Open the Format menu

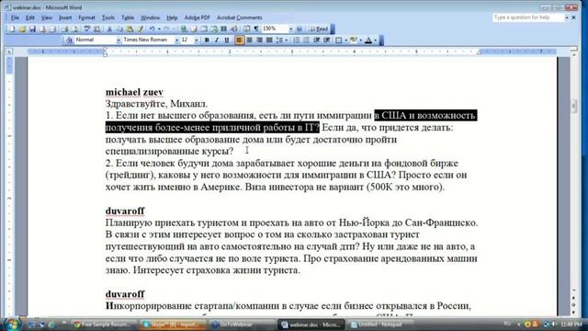click(86, 17)
